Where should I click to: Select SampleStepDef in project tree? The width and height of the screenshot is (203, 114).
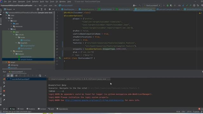(x=29, y=46)
